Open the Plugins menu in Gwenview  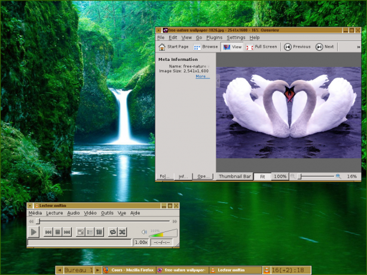(214, 38)
